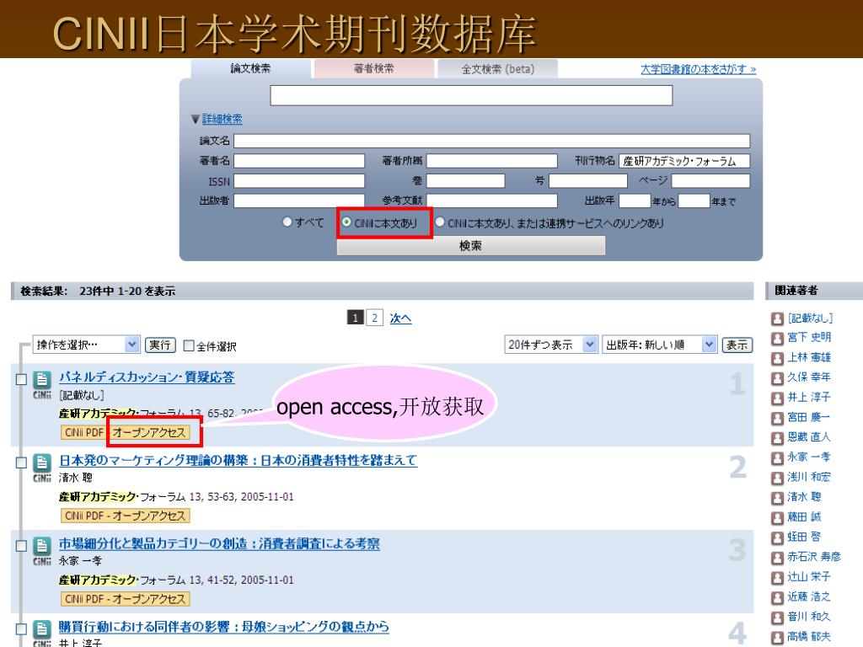Click the 検索 search button

coord(470,245)
